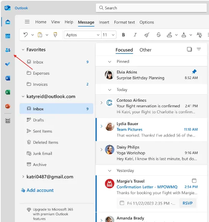This screenshot has width=209, height=222.
Task: Collapse the katyreid@outlook.com account
Action: (23, 97)
